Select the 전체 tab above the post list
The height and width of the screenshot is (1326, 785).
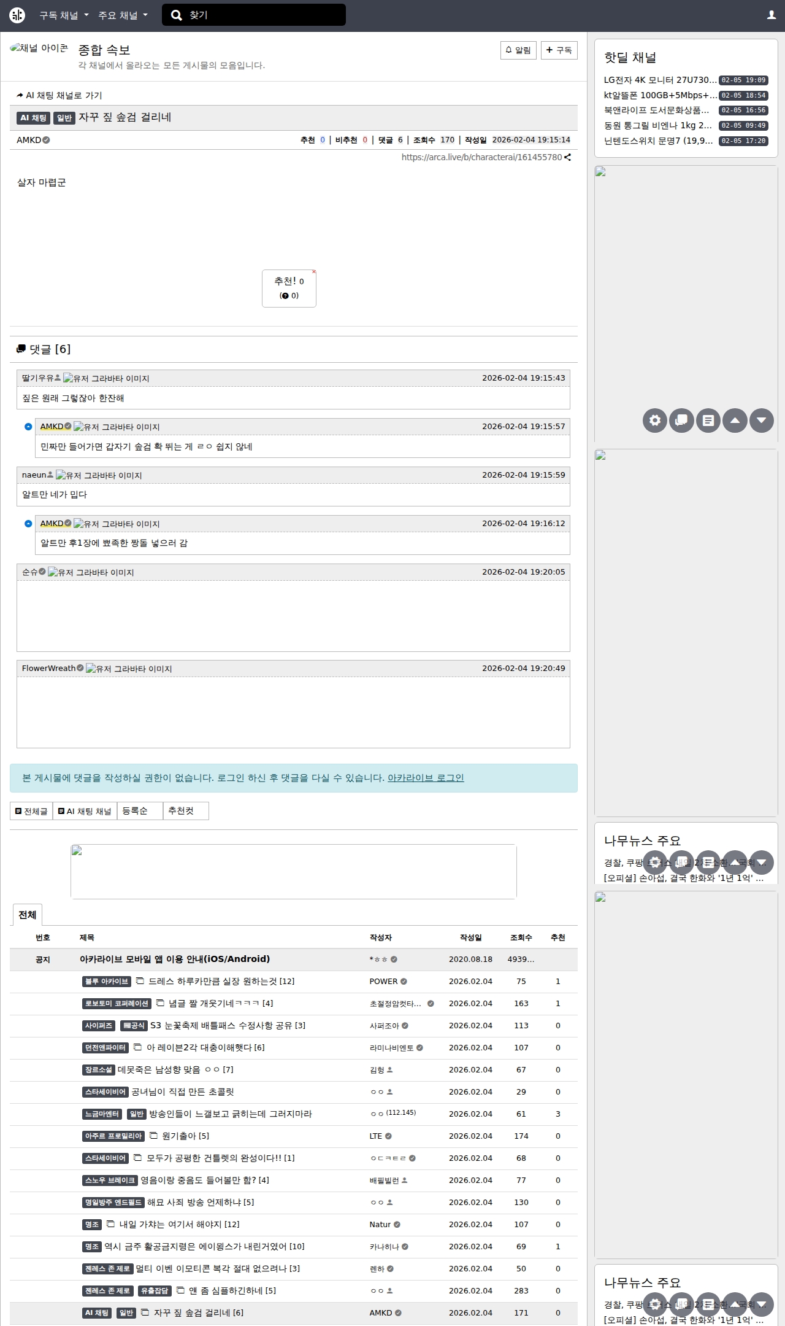pyautogui.click(x=27, y=915)
